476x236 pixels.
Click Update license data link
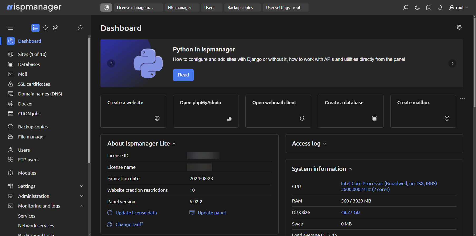pos(136,213)
